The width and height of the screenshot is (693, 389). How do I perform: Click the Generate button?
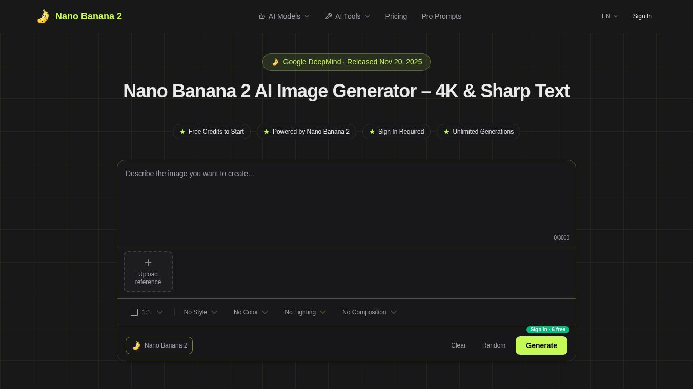tap(541, 345)
